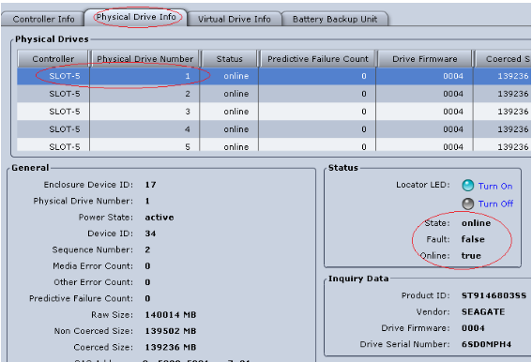
Task: Click the Fault value false
Action: [473, 239]
